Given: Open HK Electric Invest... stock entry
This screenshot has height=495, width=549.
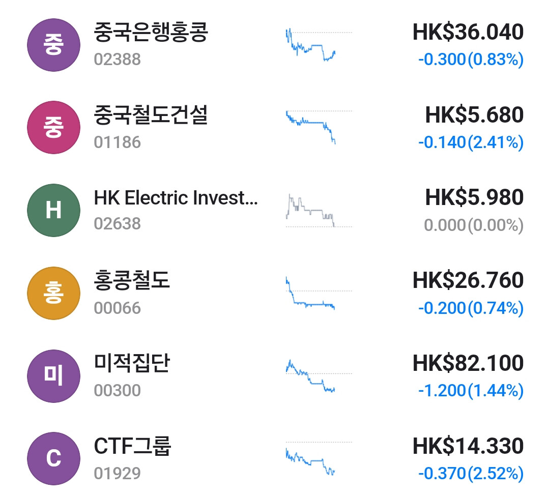Looking at the screenshot, I should 176,198.
